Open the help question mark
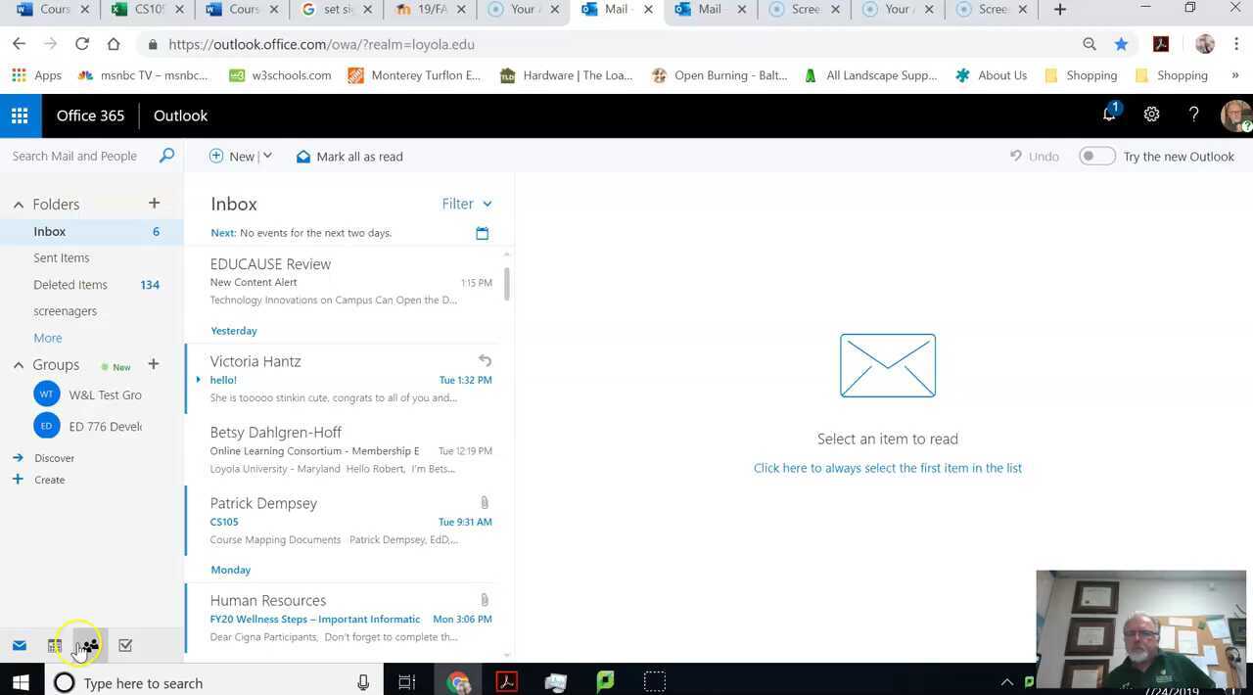 click(x=1193, y=115)
